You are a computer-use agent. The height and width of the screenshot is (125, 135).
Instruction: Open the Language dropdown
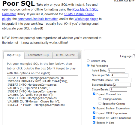pyautogui.click(x=134, y=56)
